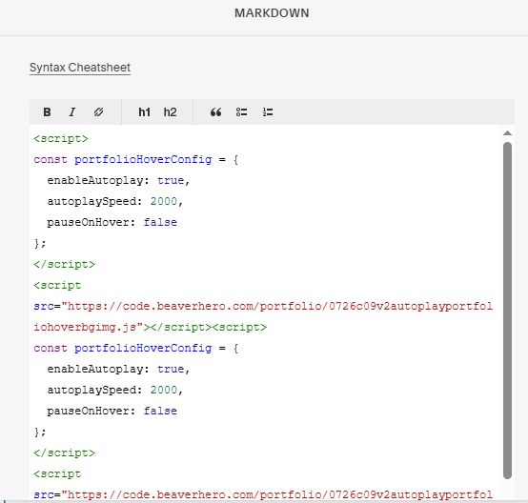Click the vertical scrollbar thumb
This screenshot has width=528, height=503.
click(507, 310)
